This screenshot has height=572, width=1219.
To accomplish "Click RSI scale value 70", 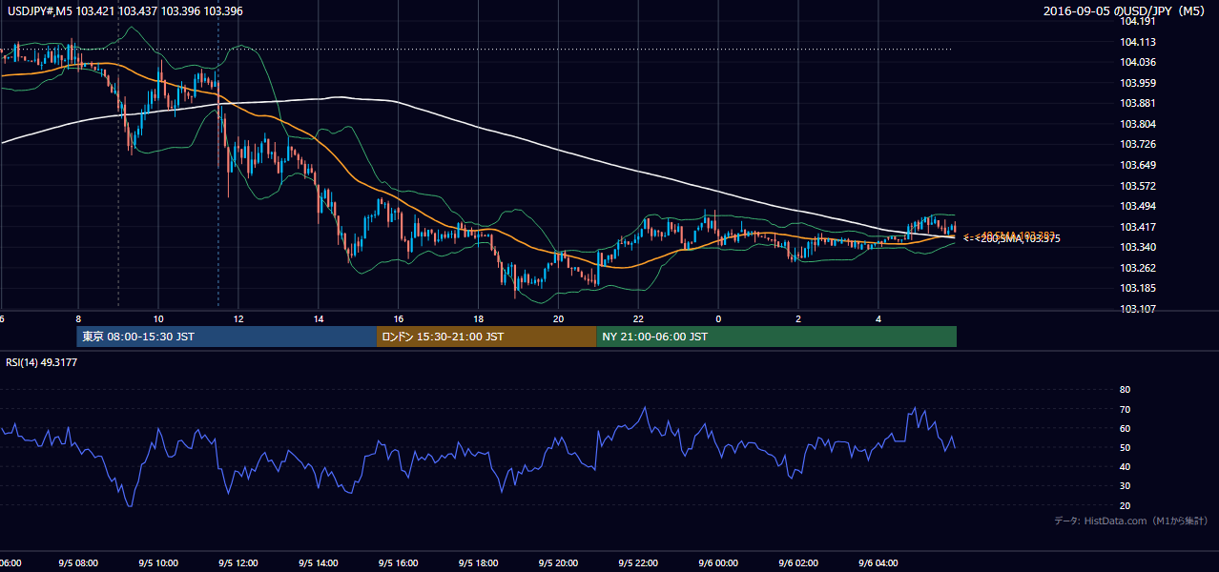I will coord(1125,409).
